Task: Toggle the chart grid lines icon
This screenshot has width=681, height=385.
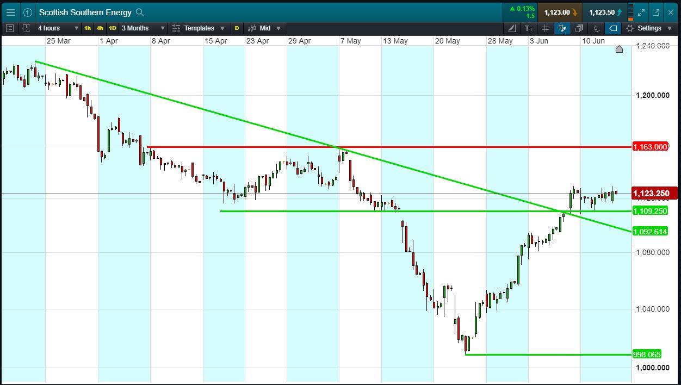Action: click(546, 28)
